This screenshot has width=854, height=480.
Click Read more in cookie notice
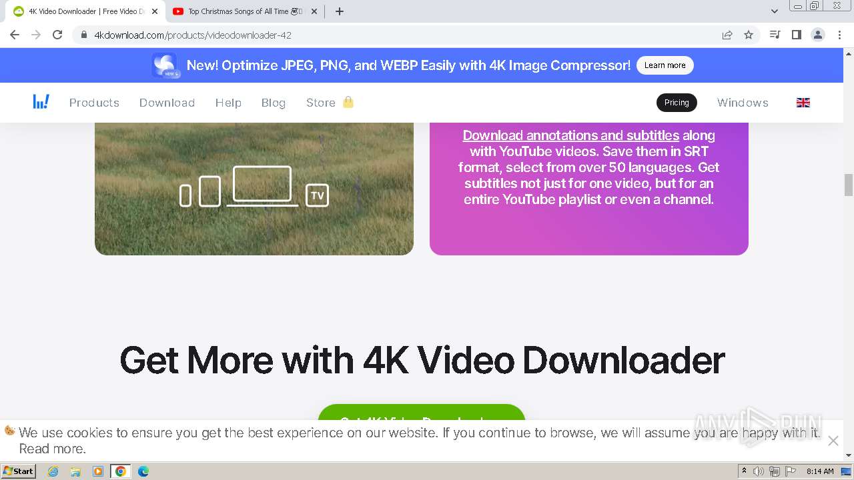pos(52,449)
